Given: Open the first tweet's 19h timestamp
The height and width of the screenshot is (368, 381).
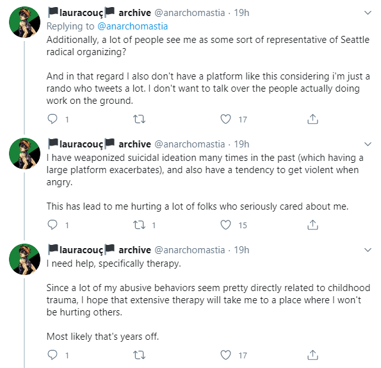Looking at the screenshot, I should 241,13.
